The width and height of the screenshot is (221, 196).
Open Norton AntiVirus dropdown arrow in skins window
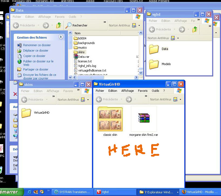[88, 100]
